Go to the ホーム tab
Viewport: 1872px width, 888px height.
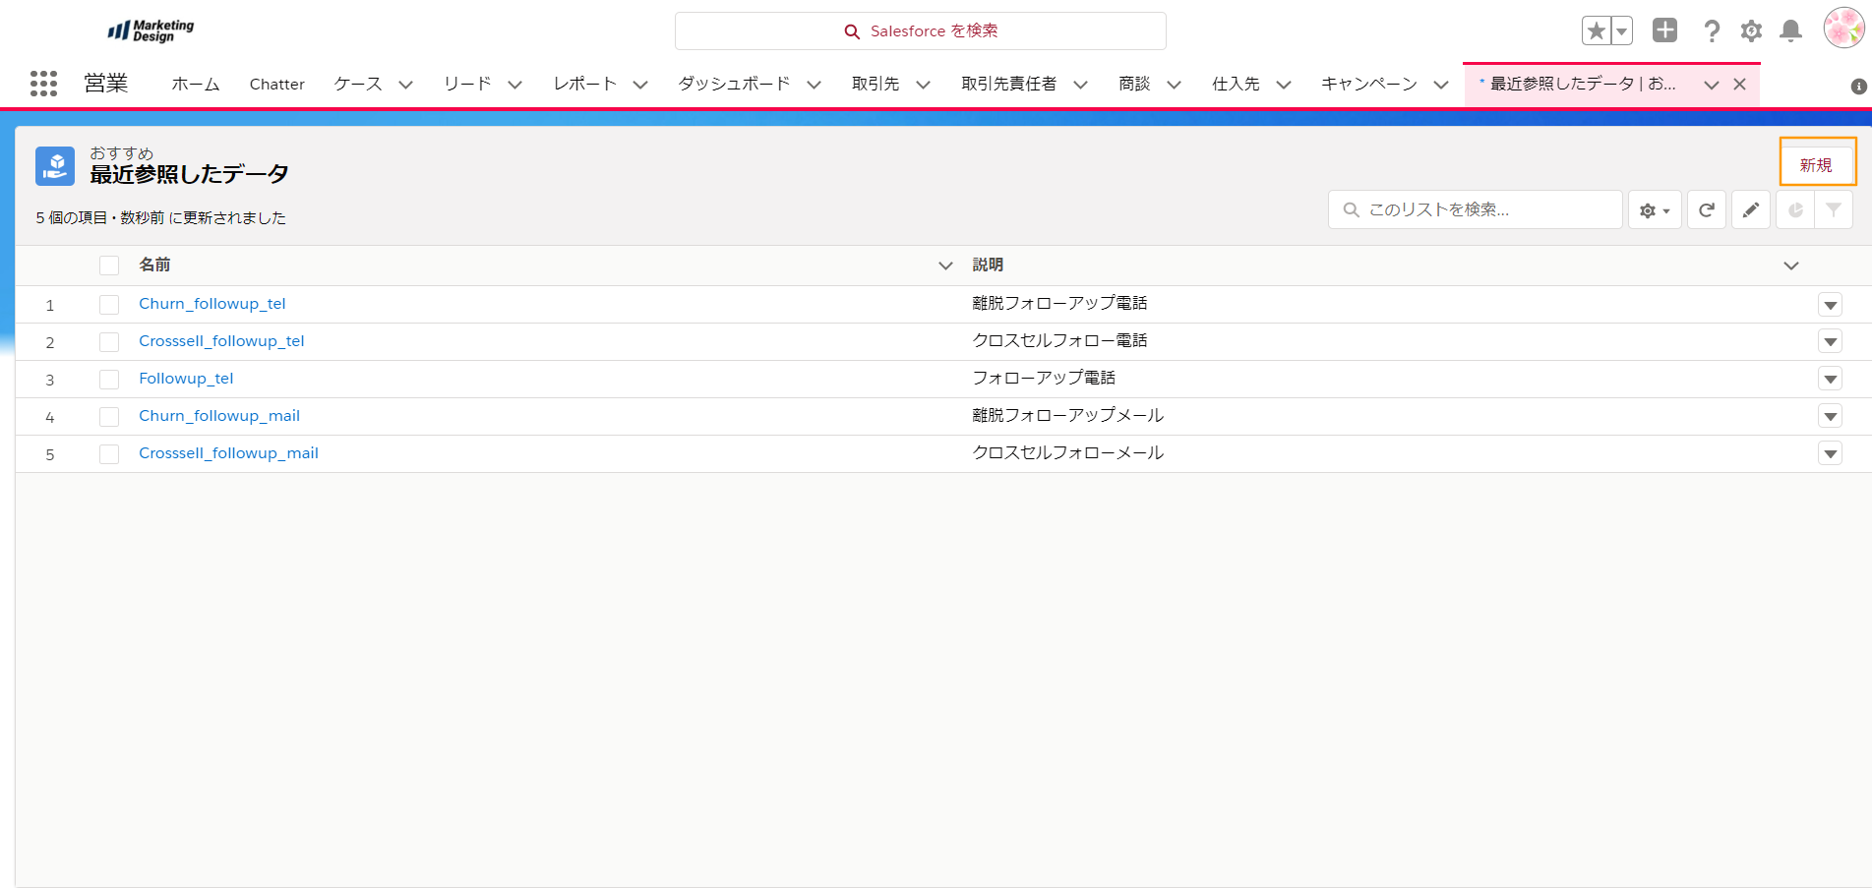[196, 85]
